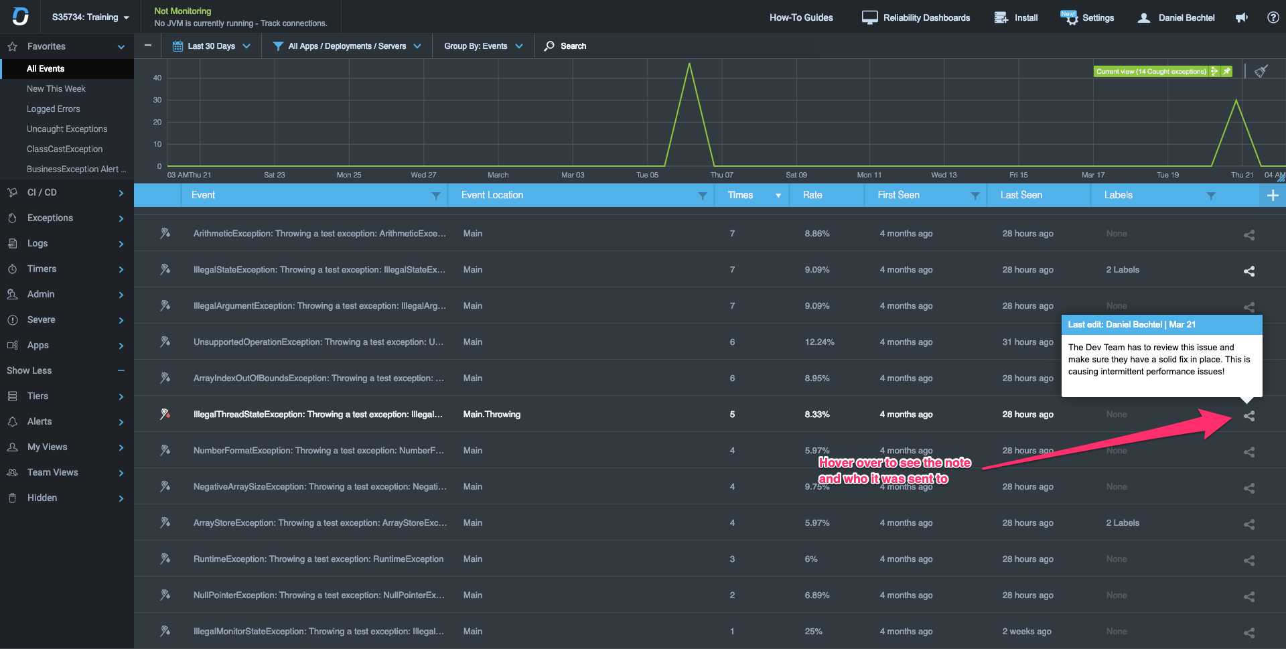Screen dimensions: 1286x649
Task: Click the resolve icon beside ArithmeticException
Action: coord(165,233)
